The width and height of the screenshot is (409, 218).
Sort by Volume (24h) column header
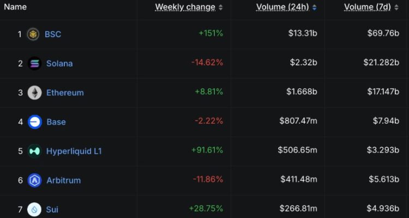point(282,7)
